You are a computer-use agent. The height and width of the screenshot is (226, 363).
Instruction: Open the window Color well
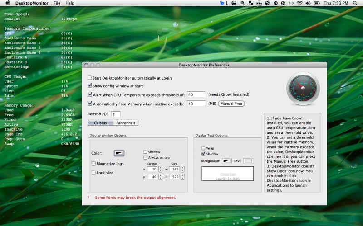pos(119,153)
